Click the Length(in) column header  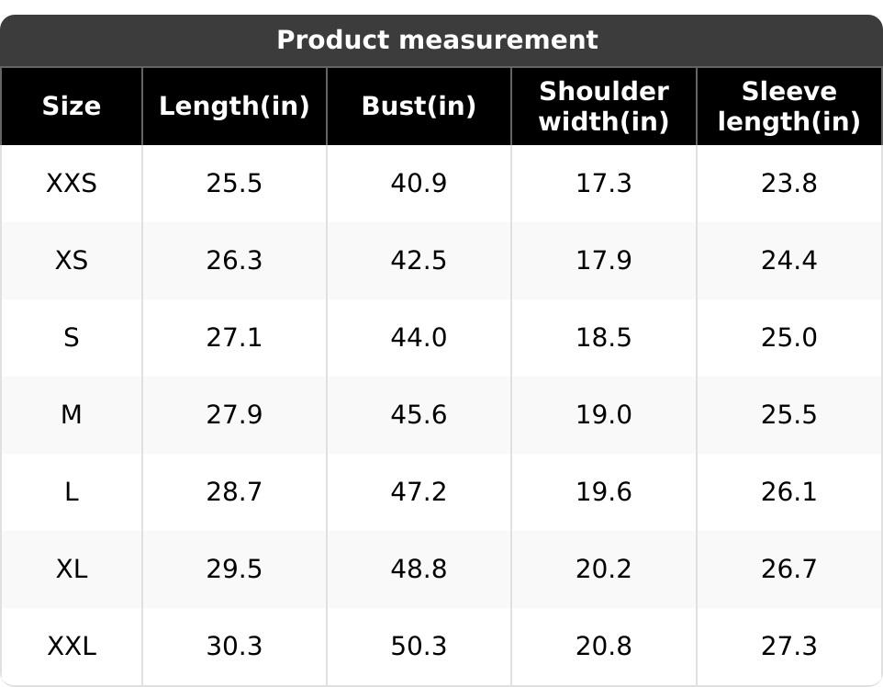coord(234,106)
